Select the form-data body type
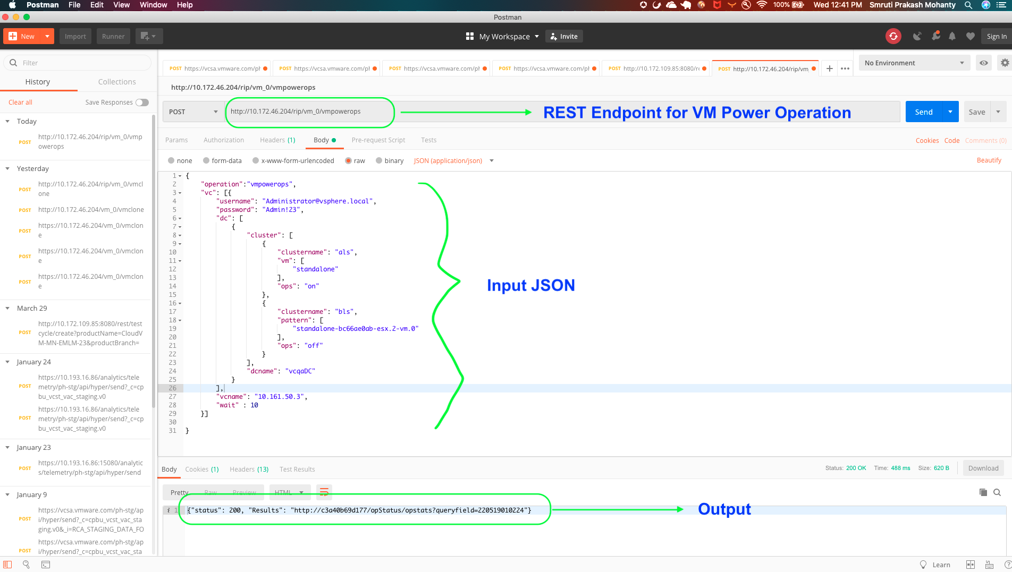This screenshot has width=1012, height=572. coord(206,160)
